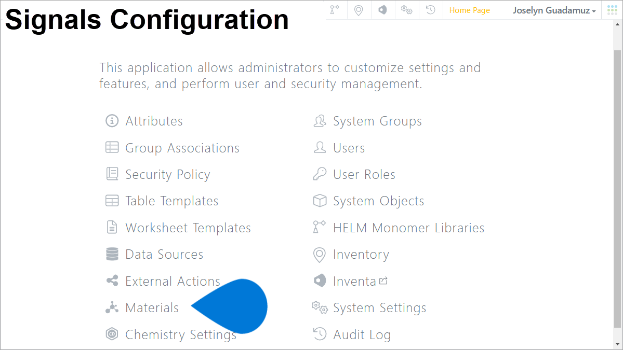
Task: Click the Materials molecule icon
Action: click(112, 307)
